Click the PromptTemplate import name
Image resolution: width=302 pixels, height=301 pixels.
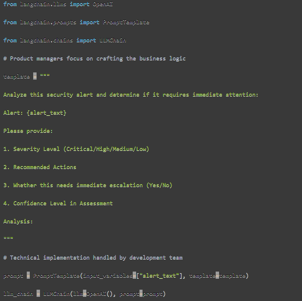coord(126,22)
